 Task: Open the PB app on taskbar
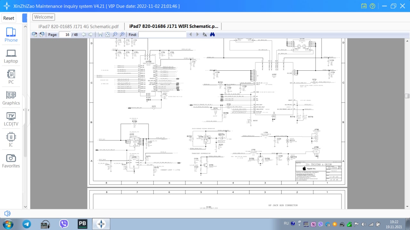point(83,224)
